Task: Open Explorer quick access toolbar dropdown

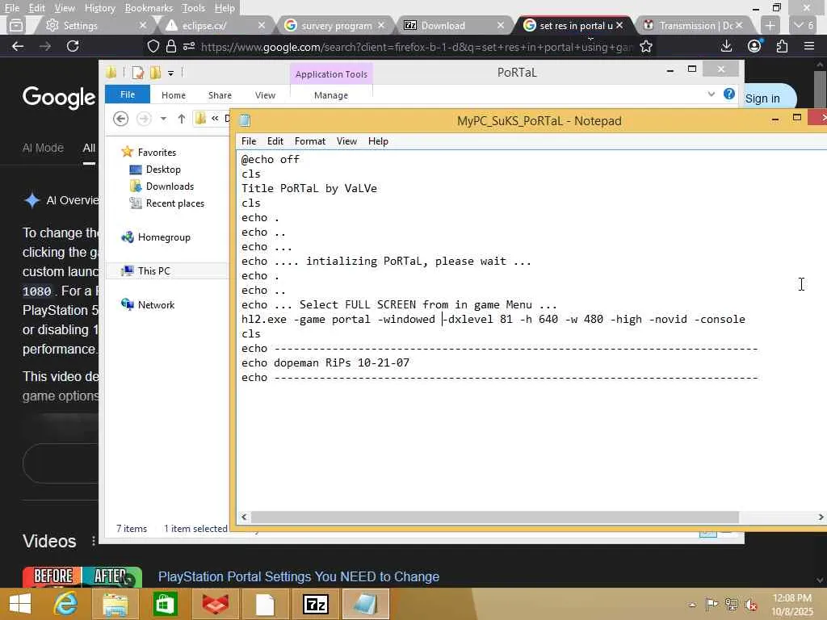Action: click(x=171, y=73)
